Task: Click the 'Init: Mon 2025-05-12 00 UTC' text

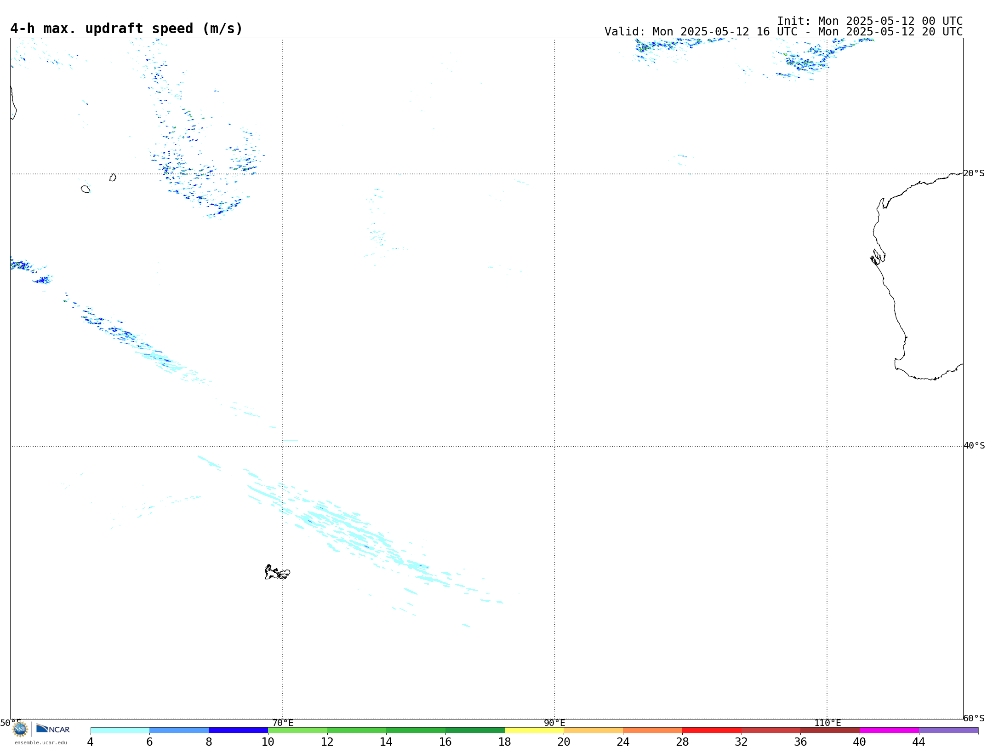Action: [870, 21]
